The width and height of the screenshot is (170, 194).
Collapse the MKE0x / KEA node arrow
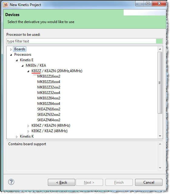pyautogui.click(x=22, y=66)
